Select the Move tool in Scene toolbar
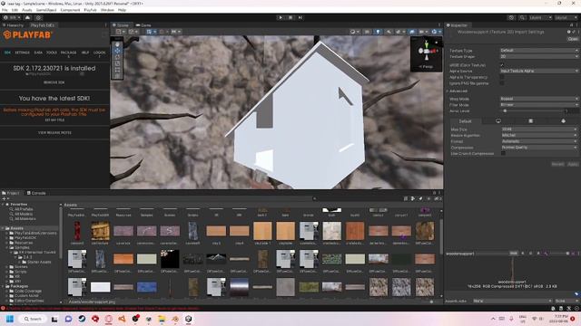Screen dimensions: 581x326 pos(118,51)
